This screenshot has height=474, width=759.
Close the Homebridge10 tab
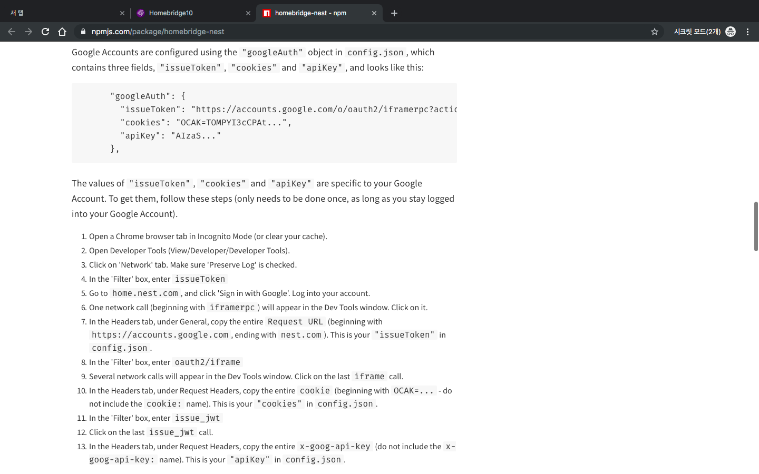click(248, 13)
